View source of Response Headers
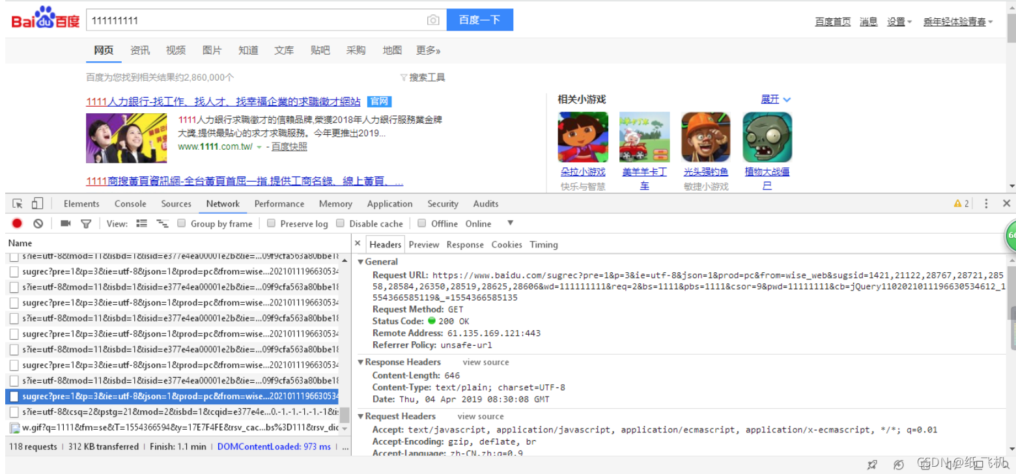This screenshot has height=474, width=1016. [x=486, y=362]
